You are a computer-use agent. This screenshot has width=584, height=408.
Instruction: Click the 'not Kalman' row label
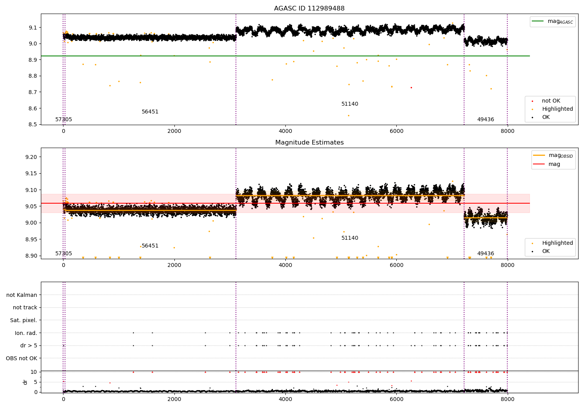(x=22, y=295)
